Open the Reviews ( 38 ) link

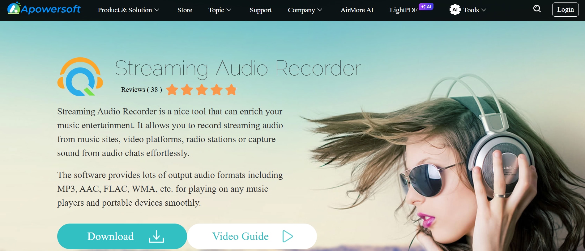coord(142,90)
